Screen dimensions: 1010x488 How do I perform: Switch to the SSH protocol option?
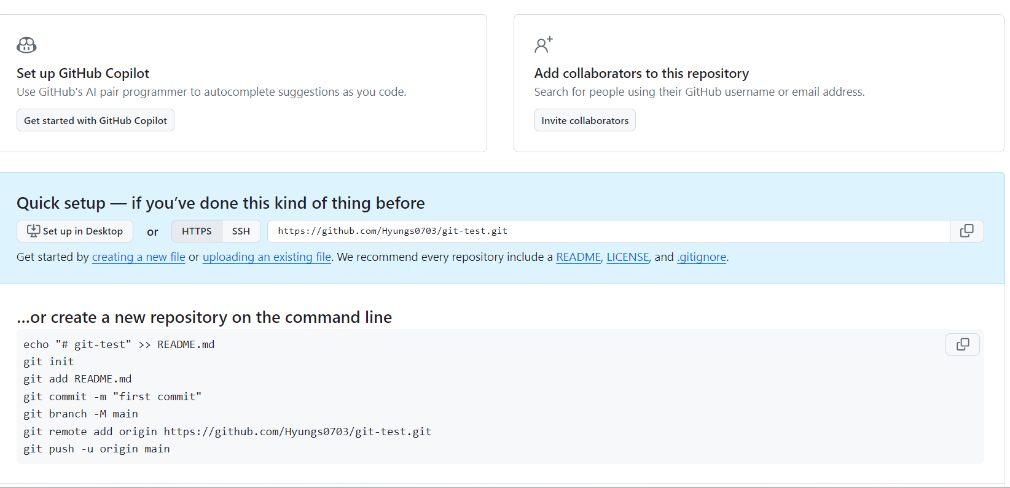241,231
